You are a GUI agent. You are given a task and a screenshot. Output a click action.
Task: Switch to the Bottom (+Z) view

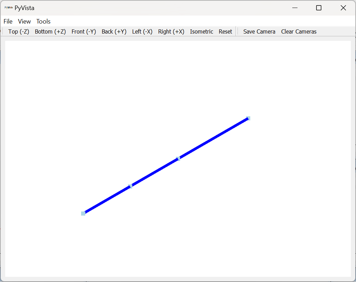click(50, 31)
